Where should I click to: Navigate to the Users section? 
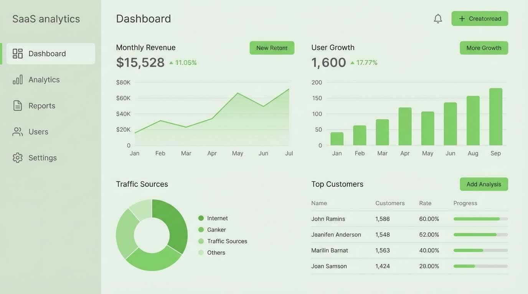pyautogui.click(x=38, y=132)
